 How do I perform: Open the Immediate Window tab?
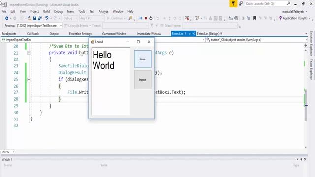click(149, 34)
